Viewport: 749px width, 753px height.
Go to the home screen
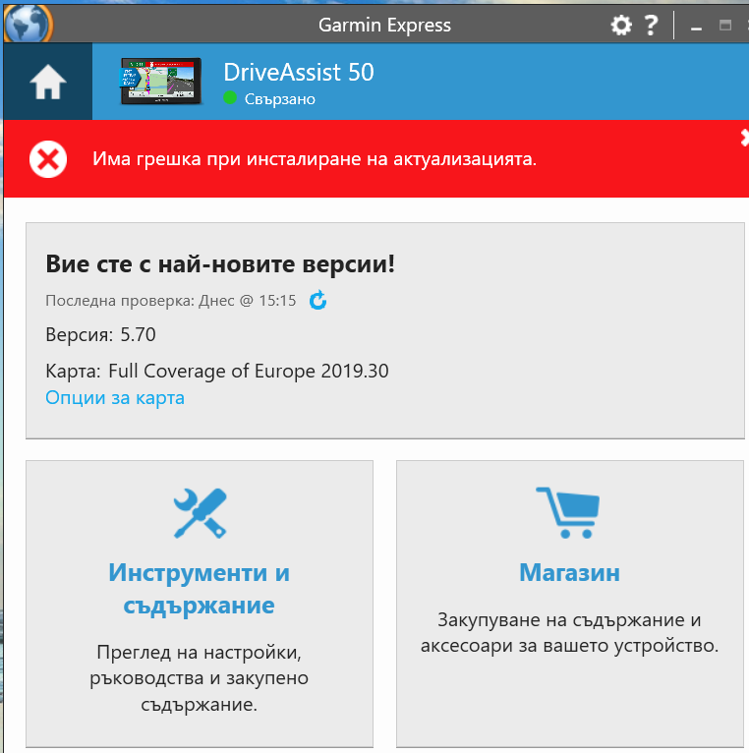pos(48,82)
